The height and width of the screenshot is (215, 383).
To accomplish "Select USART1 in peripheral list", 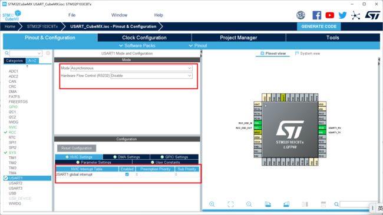I will coord(27,178).
